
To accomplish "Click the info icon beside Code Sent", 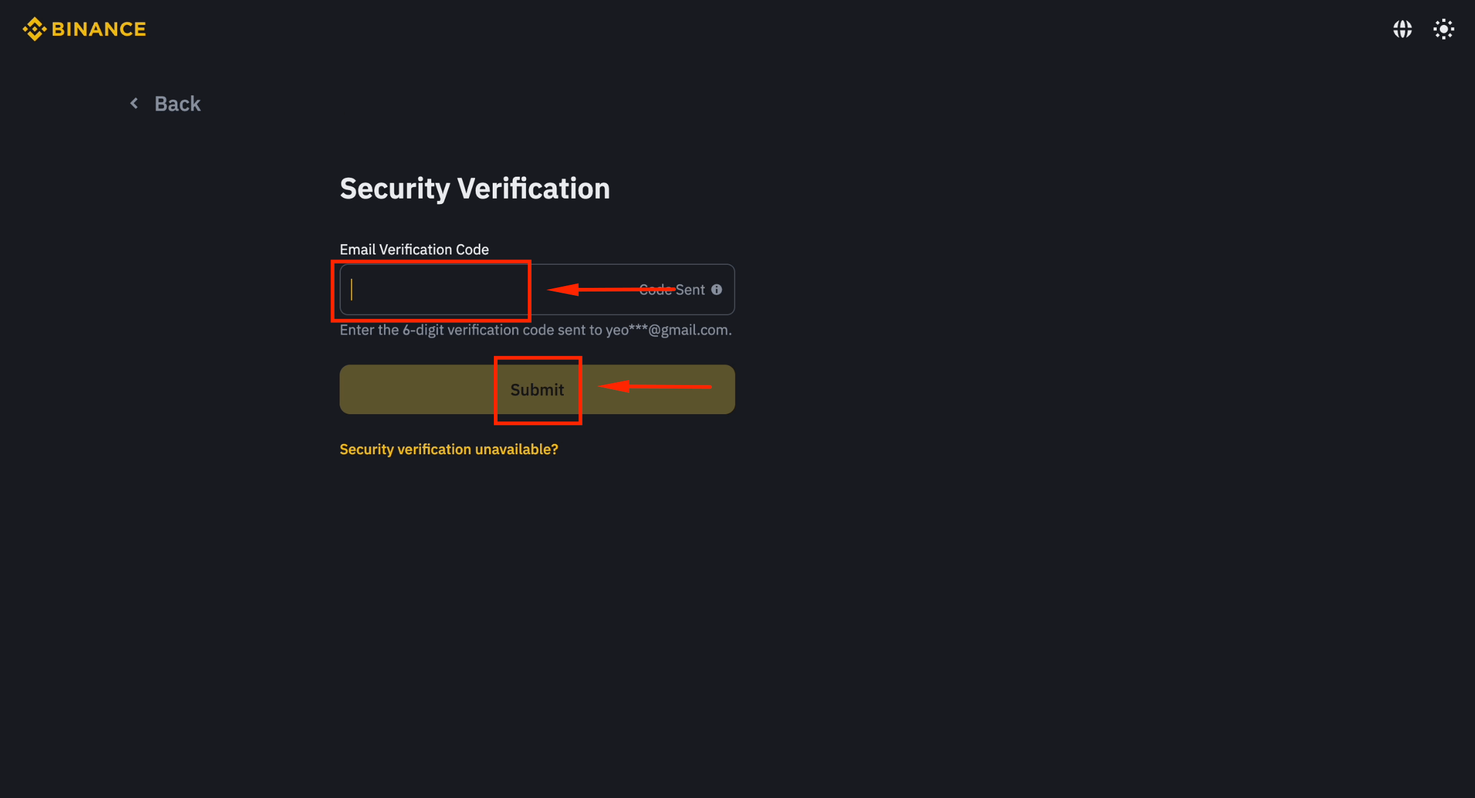I will pos(717,290).
